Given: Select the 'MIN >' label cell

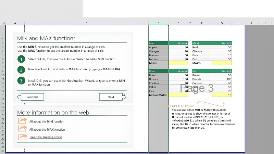Looking at the screenshot, I should pos(158,63).
